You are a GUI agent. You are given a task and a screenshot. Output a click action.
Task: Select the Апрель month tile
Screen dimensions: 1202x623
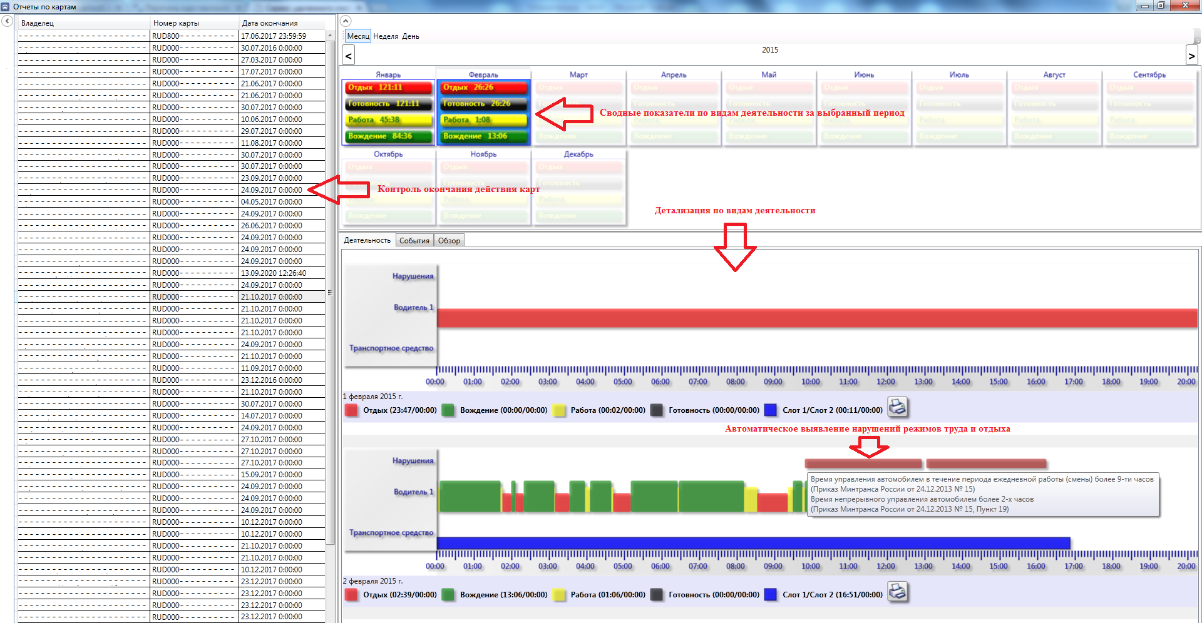[x=674, y=108]
